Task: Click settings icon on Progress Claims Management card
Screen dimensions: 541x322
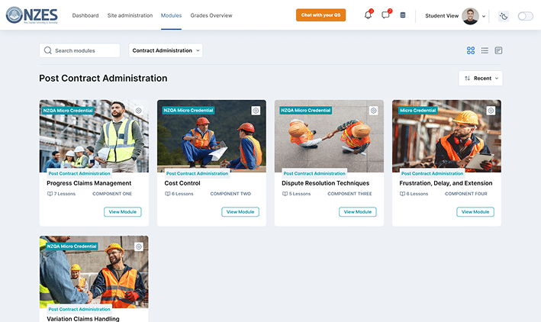Action: click(138, 111)
